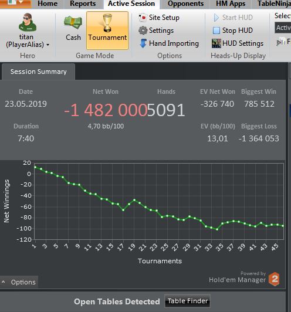Viewport: 291px width, 312px height.
Task: Expand the Options panel chevron
Action: pos(4,282)
